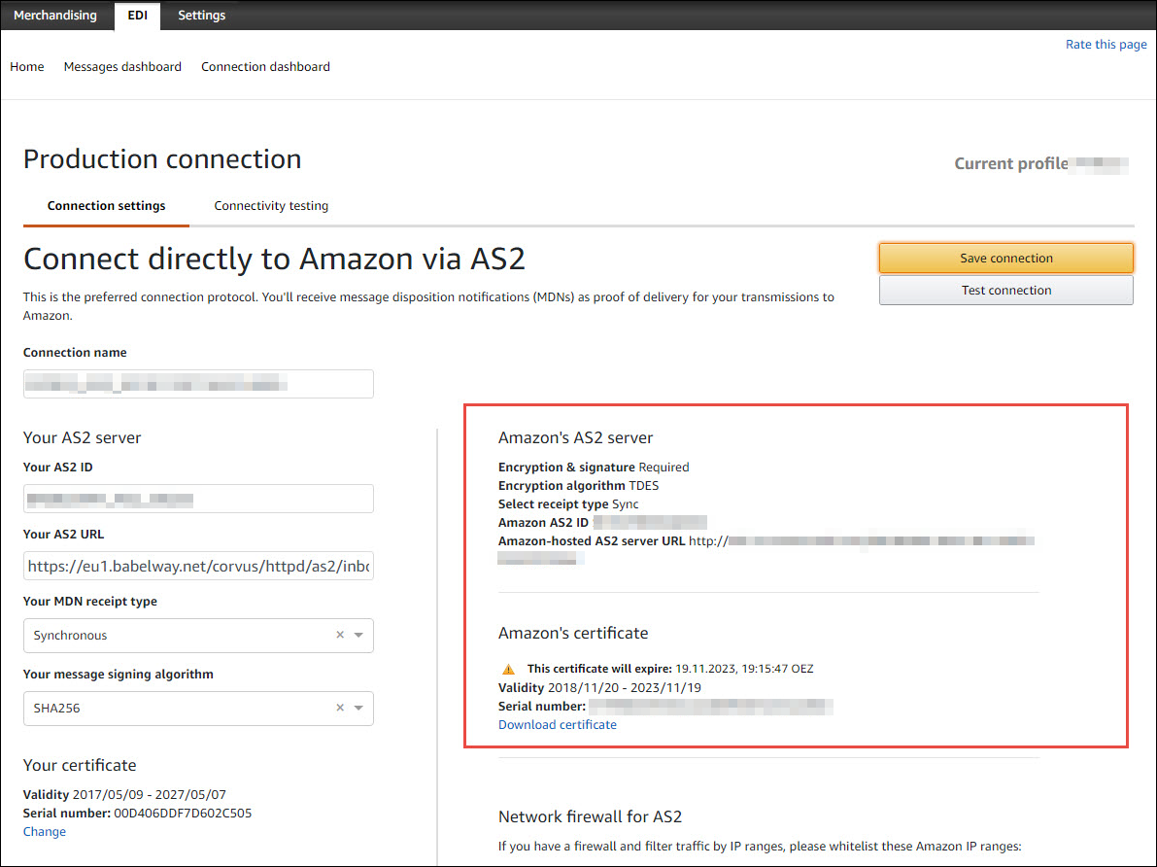This screenshot has height=867, width=1157.
Task: Focus the Connection name field
Action: (198, 383)
